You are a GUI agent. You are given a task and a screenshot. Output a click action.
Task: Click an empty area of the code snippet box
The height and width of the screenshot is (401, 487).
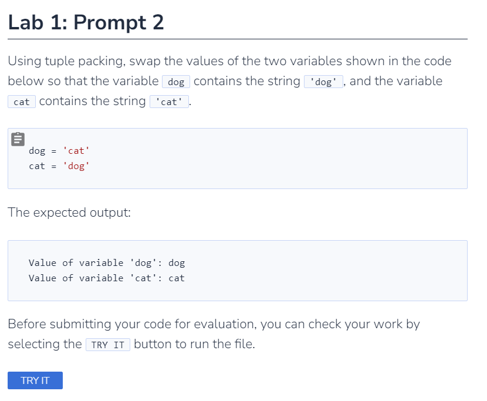tap(279, 159)
